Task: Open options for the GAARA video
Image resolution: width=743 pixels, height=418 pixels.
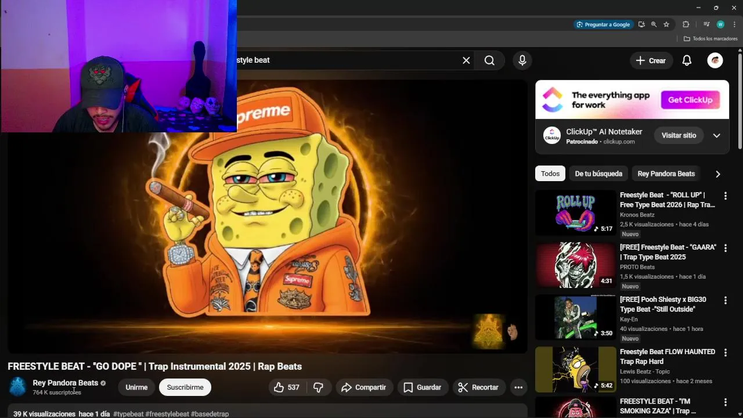Action: coord(725,248)
